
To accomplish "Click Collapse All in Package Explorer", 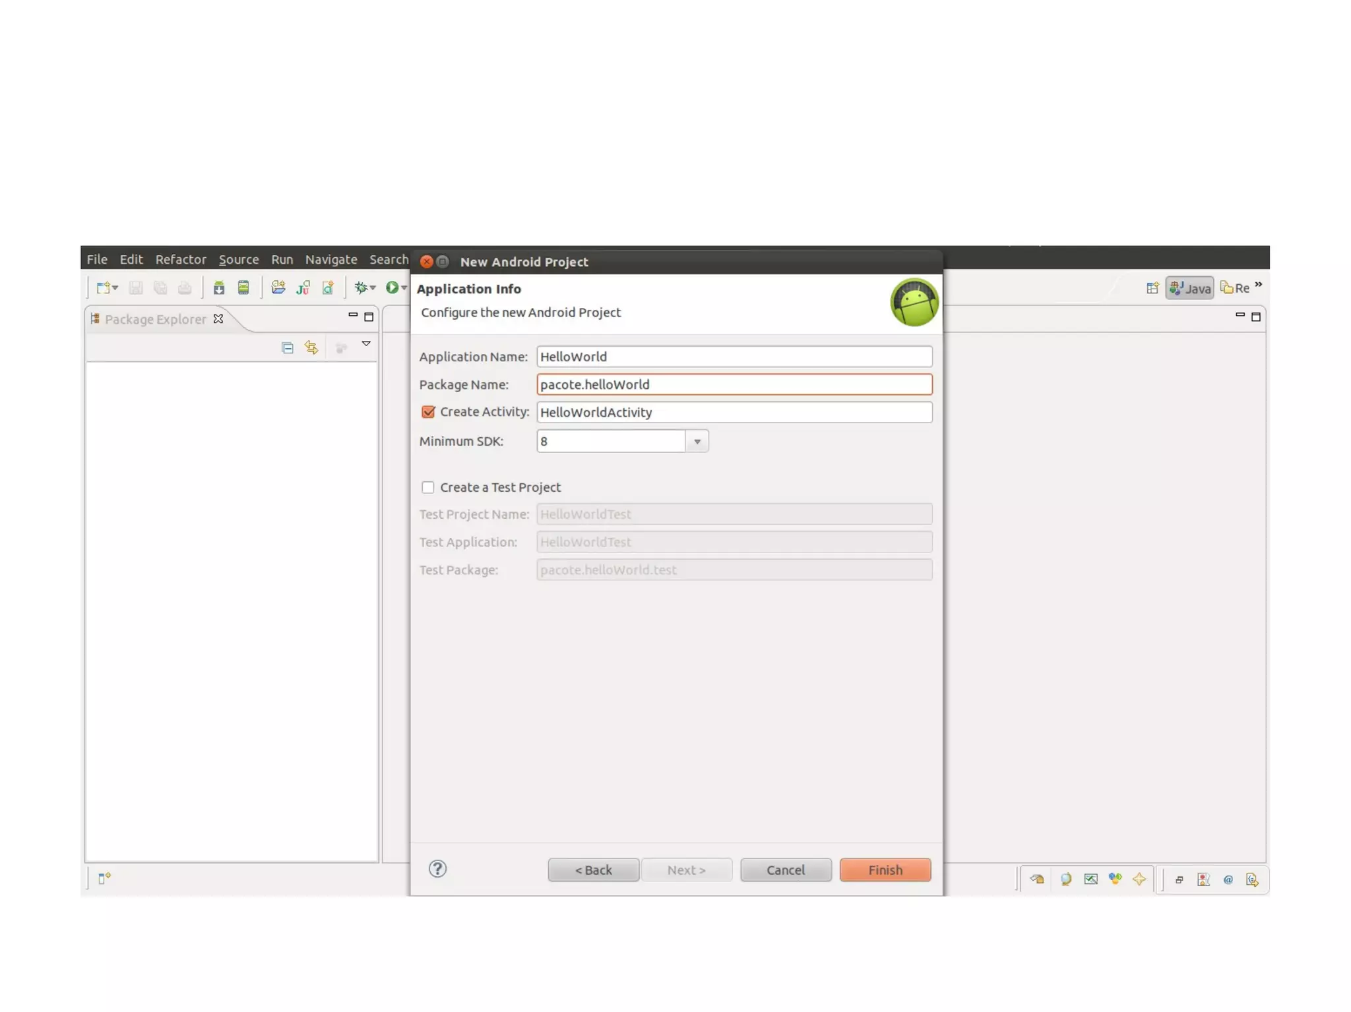I will pyautogui.click(x=287, y=347).
